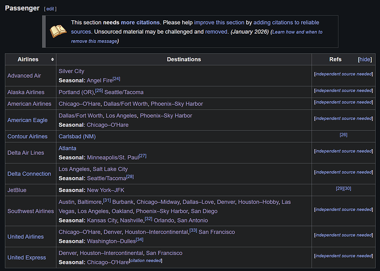This screenshot has height=271, width=380.
Task: Click San Francisco in United Express row
Action: coord(164,253)
